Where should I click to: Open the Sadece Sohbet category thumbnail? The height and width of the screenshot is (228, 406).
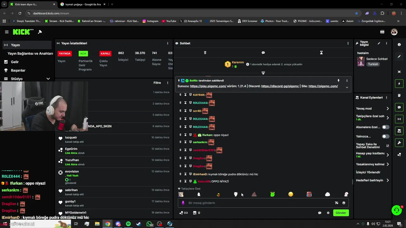pyautogui.click(x=361, y=61)
